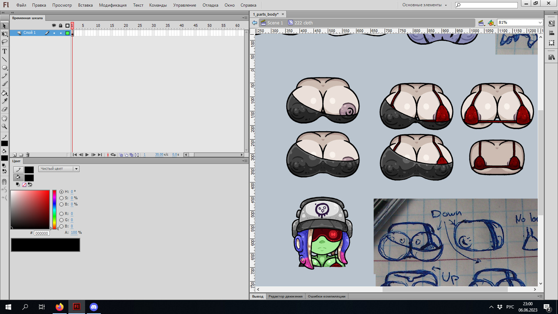Set no color in Color panel
The image size is (558, 314).
pyautogui.click(x=24, y=185)
